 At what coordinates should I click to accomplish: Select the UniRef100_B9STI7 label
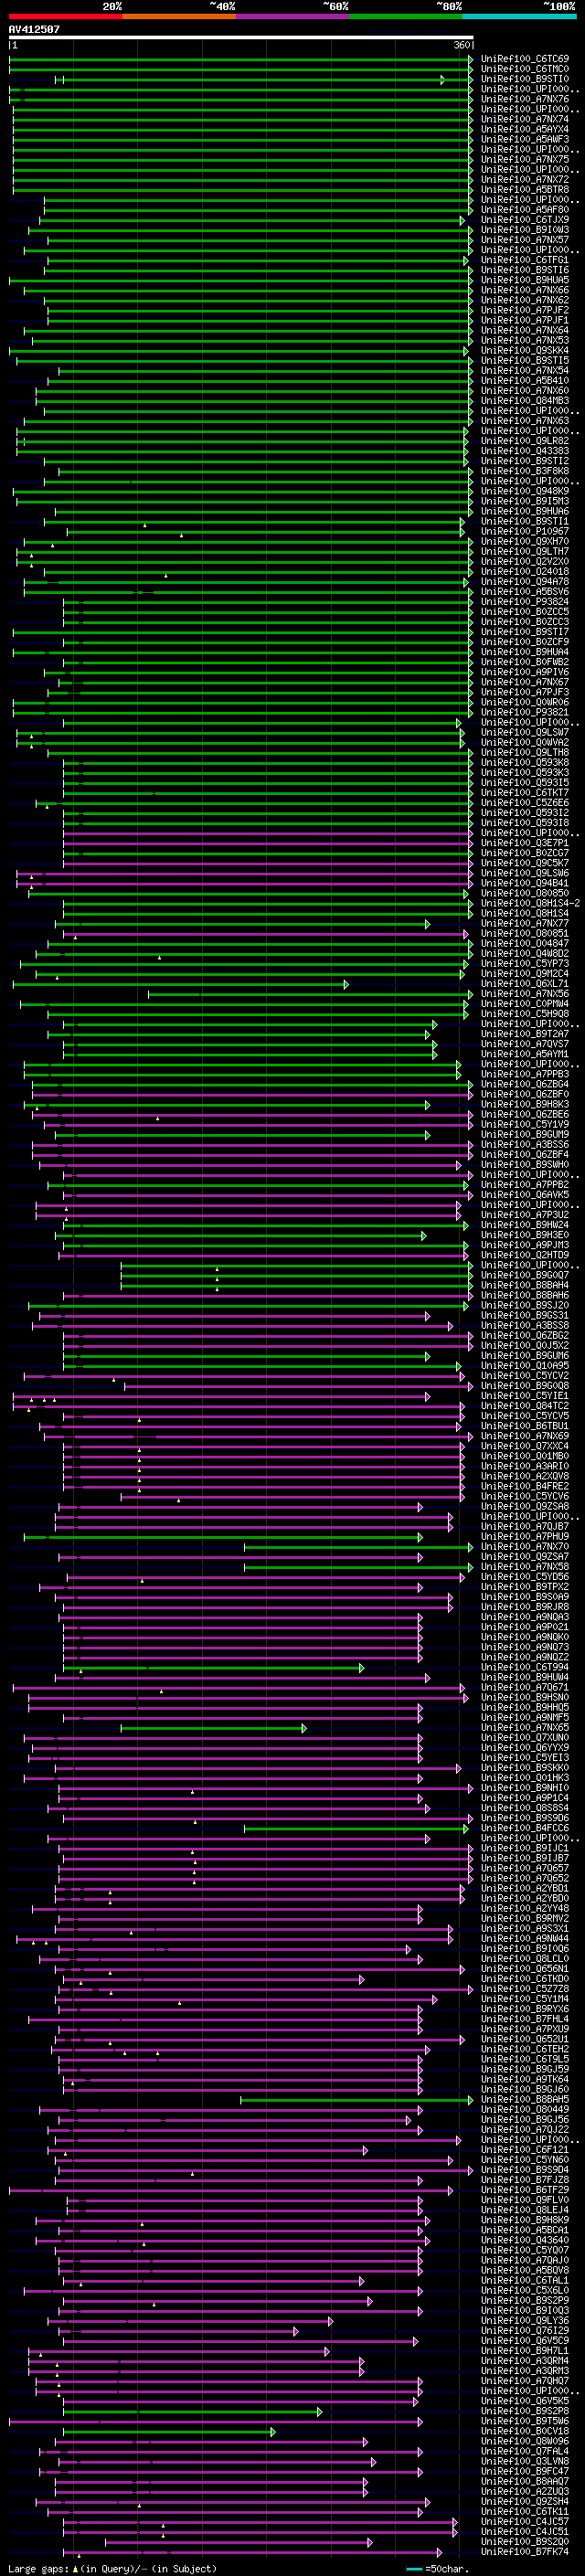pos(525,632)
